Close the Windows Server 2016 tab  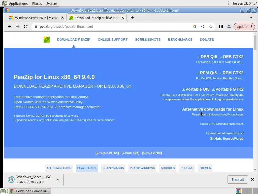click(62, 18)
